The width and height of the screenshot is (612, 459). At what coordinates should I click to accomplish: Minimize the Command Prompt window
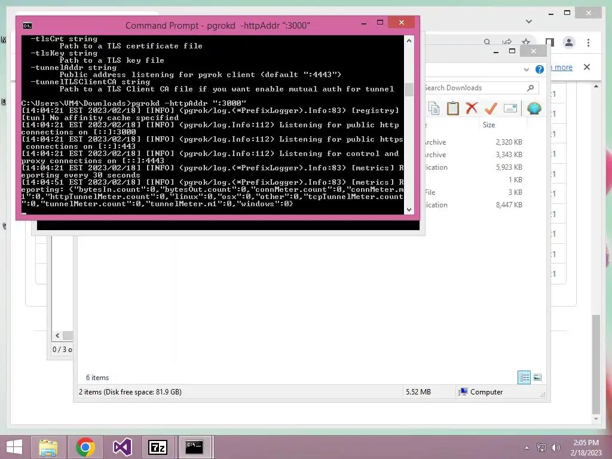364,23
